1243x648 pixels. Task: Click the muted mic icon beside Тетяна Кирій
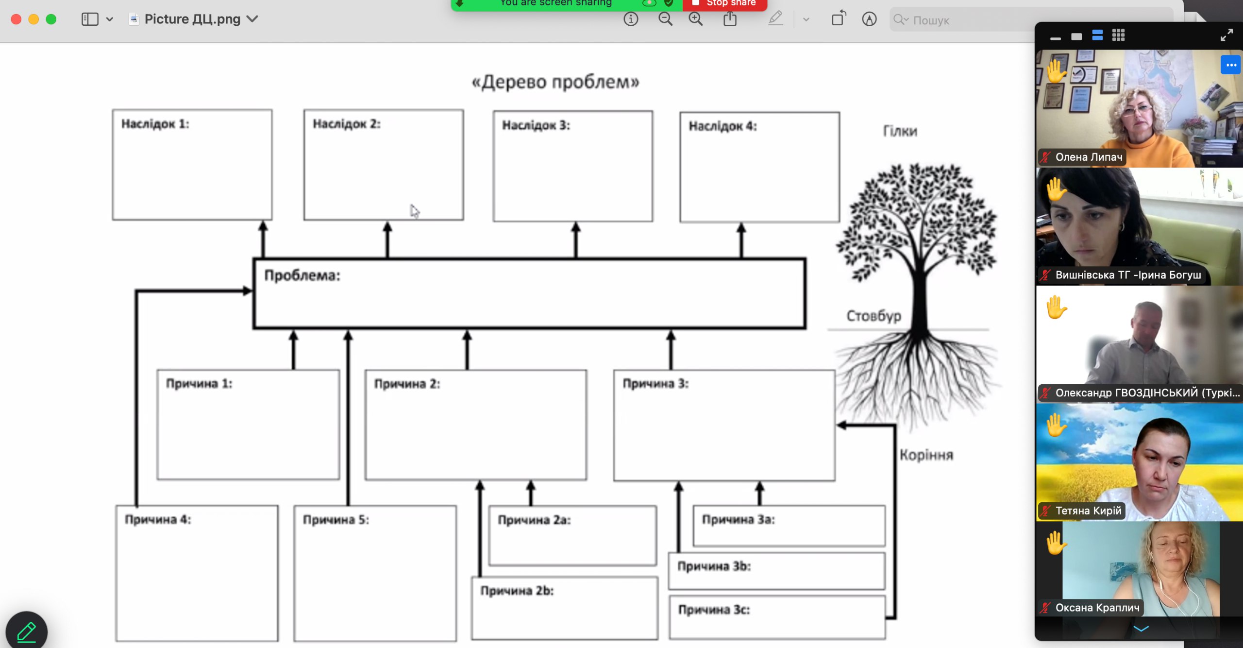pyautogui.click(x=1045, y=511)
